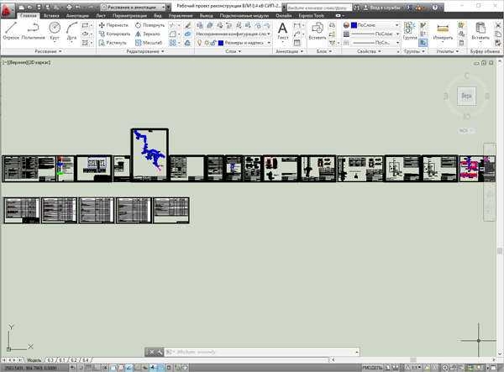The image size is (504, 372).
Task: Open the Вид ribbon tab
Action: click(158, 15)
